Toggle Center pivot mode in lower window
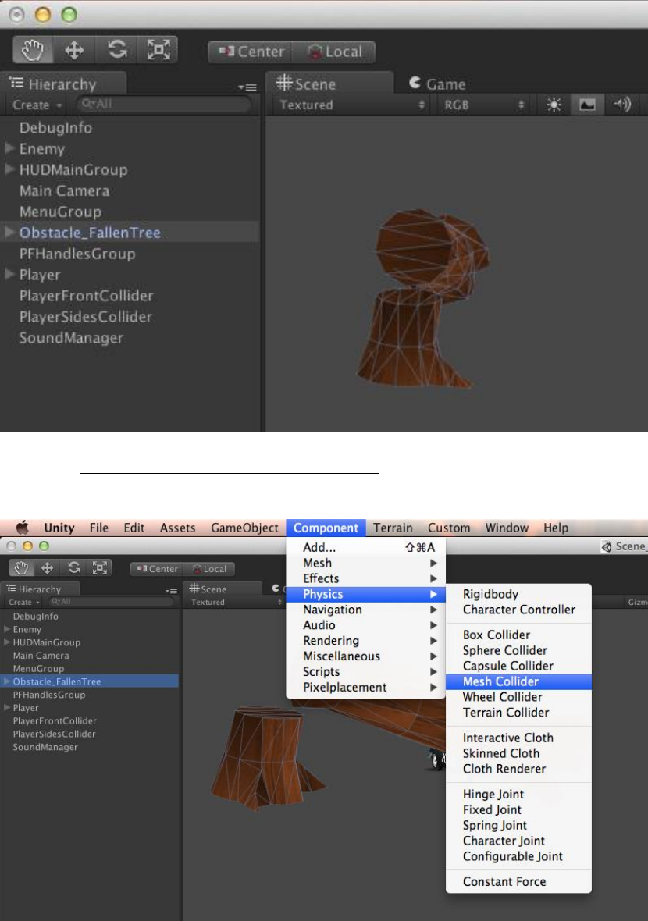The image size is (648, 921). tap(157, 568)
